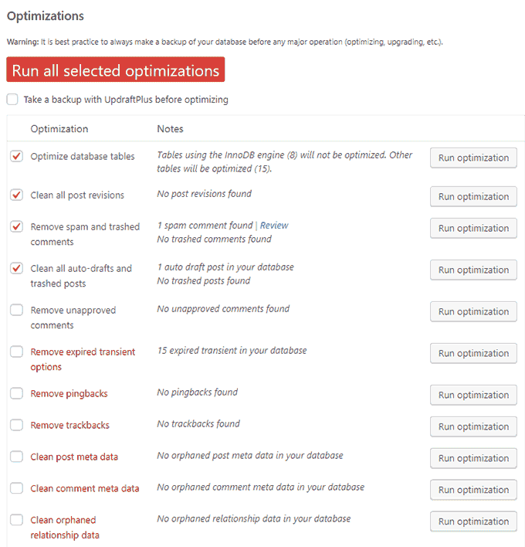This screenshot has height=547, width=525.
Task: Click the red Run all selected optimizations button
Action: 115,70
